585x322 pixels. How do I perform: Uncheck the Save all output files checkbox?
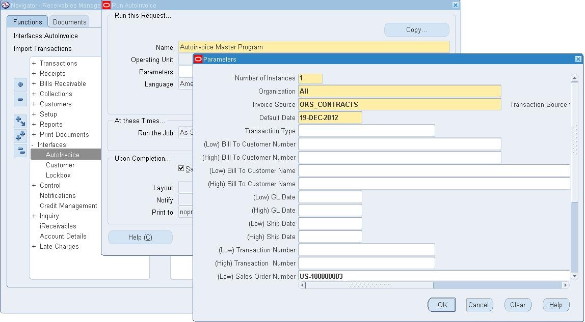click(x=180, y=168)
